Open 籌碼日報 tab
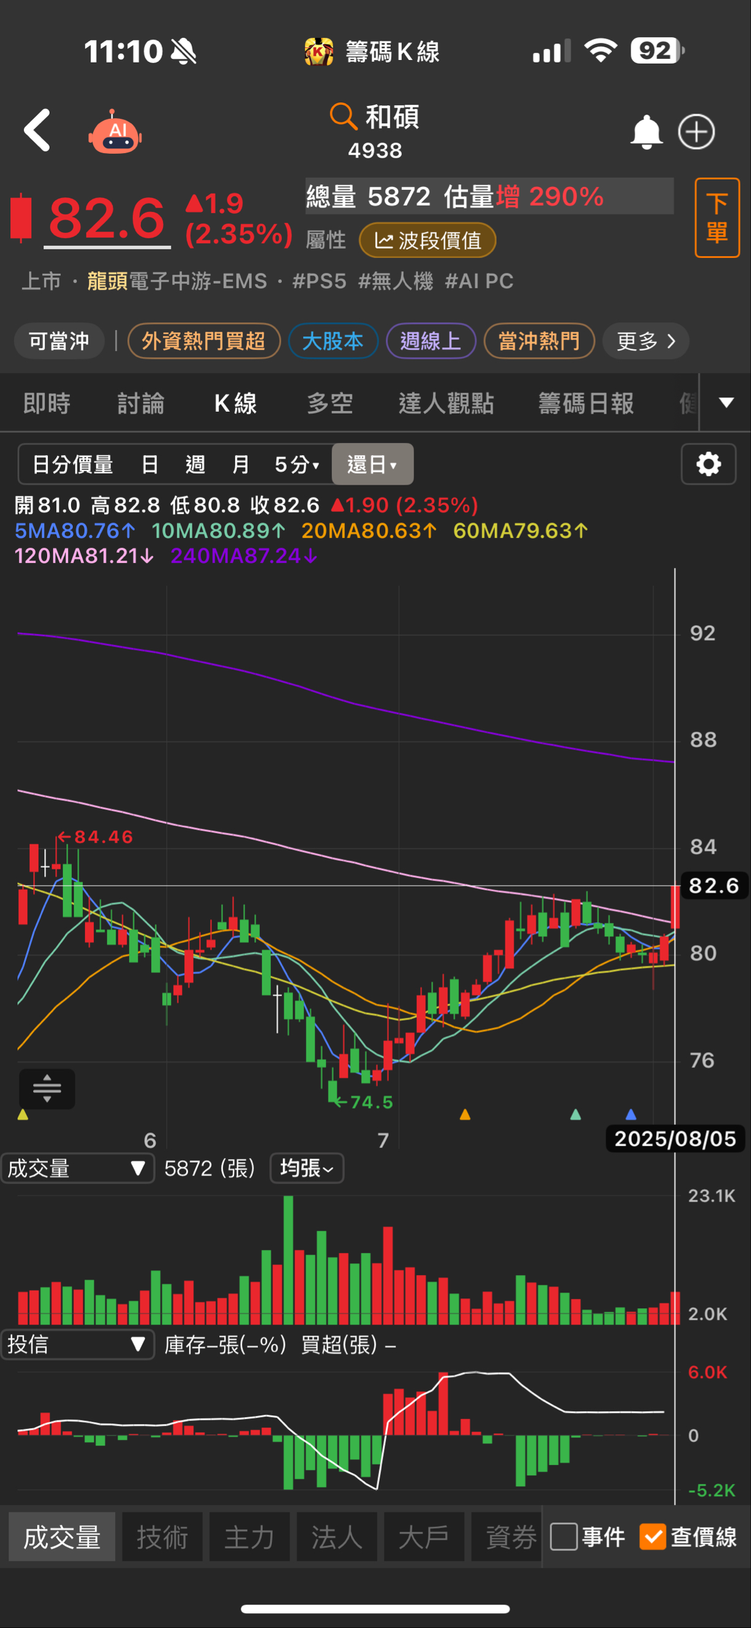 [x=586, y=403]
